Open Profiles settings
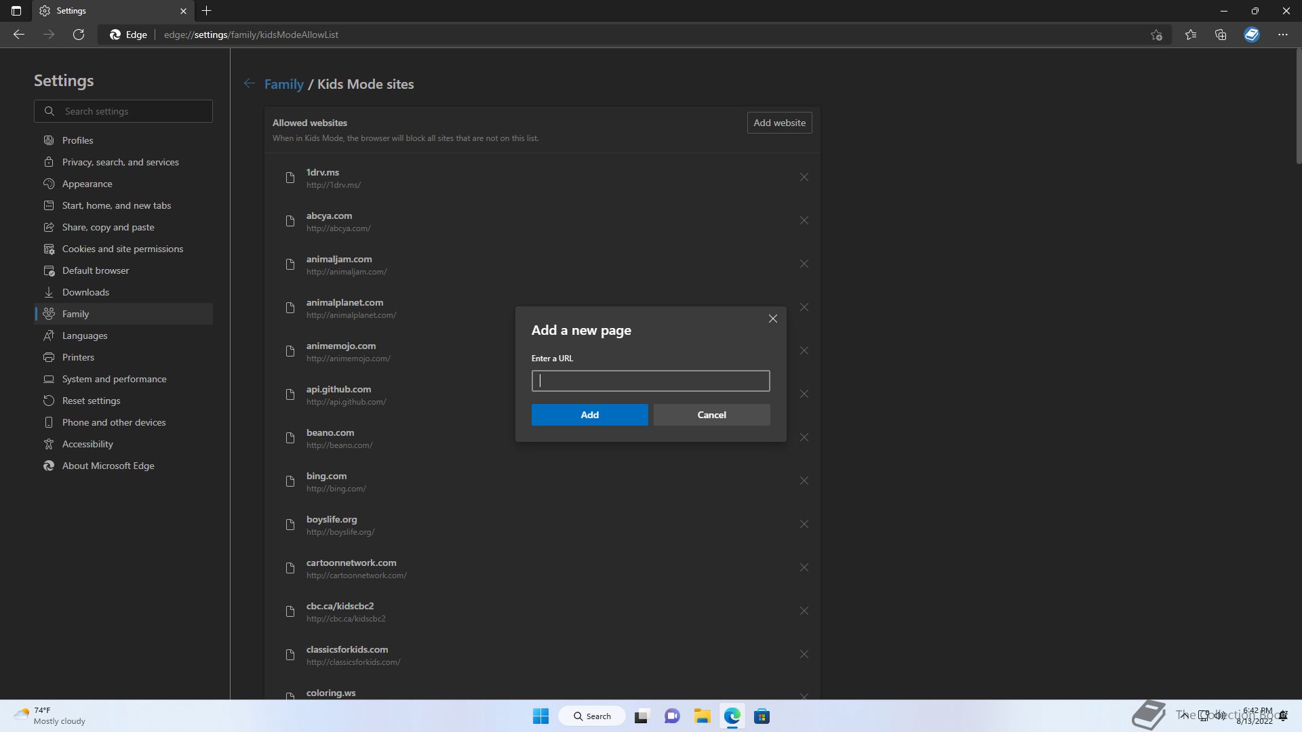 (123, 140)
